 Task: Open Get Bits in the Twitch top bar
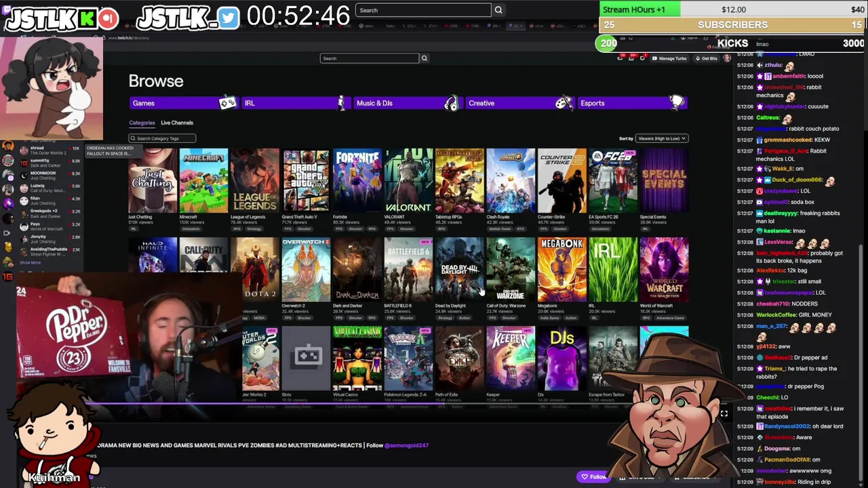point(707,58)
